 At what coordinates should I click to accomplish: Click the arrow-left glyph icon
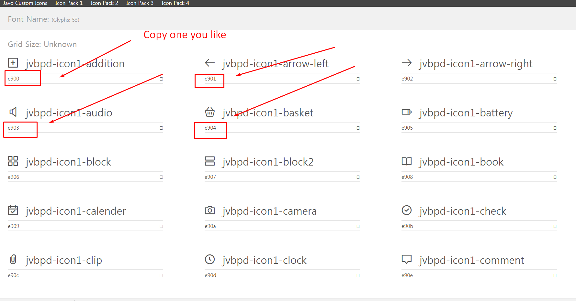[209, 63]
